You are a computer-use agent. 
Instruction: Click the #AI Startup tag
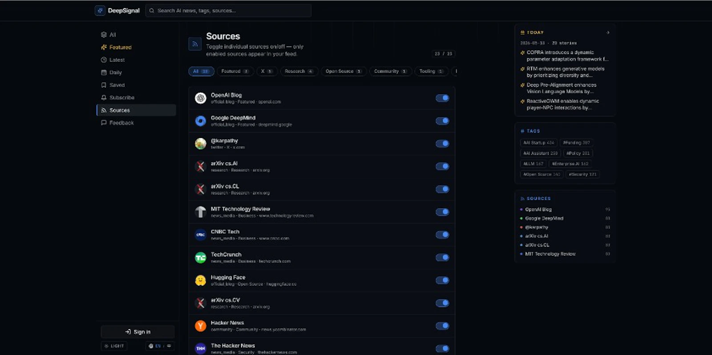coord(538,143)
